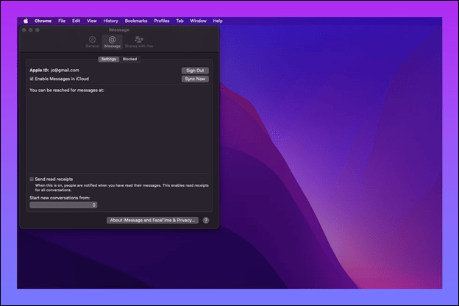Switch to the Blocked tab

coord(129,59)
